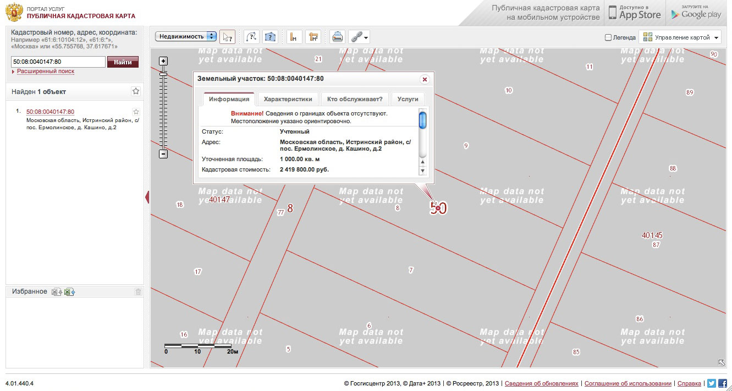
Task: Add all found objects to favorites star
Action: [136, 91]
